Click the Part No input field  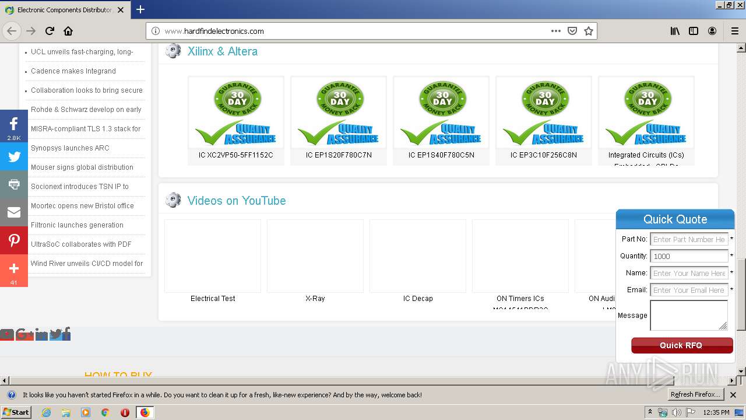point(689,239)
